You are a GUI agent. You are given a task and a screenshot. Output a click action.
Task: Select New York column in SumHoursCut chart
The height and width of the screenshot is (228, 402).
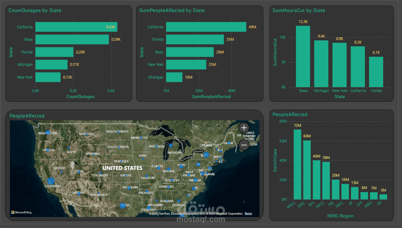point(340,65)
